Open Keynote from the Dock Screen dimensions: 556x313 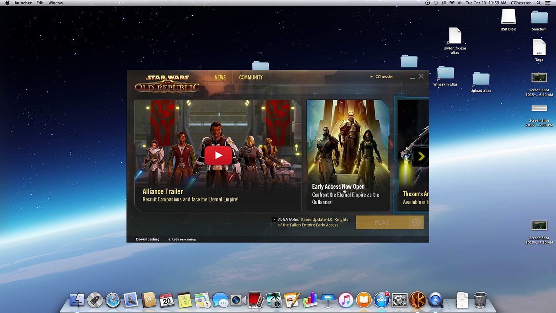click(x=328, y=300)
